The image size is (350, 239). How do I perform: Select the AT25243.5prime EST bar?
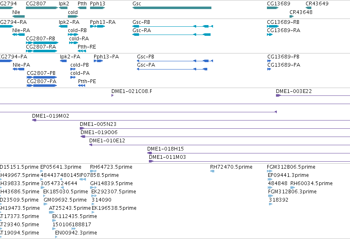(51, 212)
